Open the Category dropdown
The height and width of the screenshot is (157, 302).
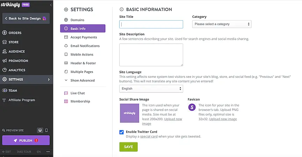tap(222, 24)
